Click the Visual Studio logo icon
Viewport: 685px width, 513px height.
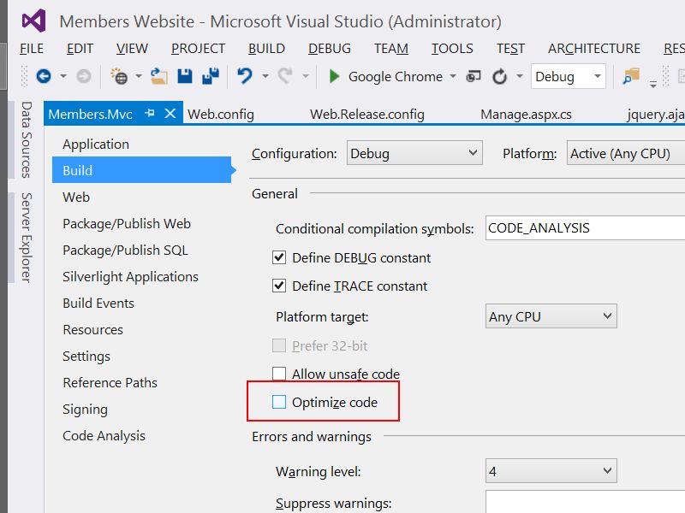coord(34,21)
